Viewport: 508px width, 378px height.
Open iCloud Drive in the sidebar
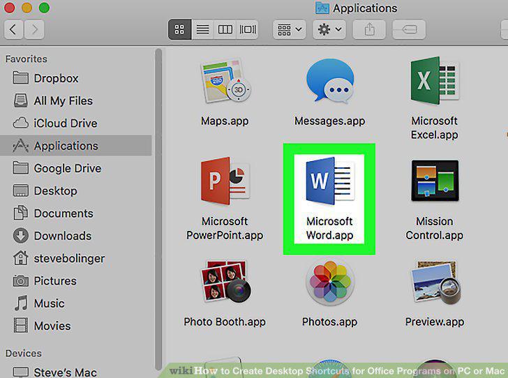point(76,123)
